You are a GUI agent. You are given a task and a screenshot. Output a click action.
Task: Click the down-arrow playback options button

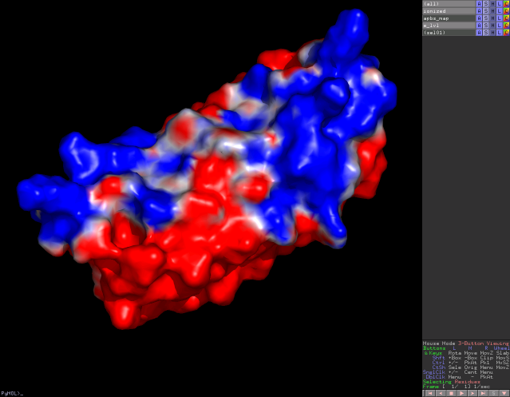[504, 394]
